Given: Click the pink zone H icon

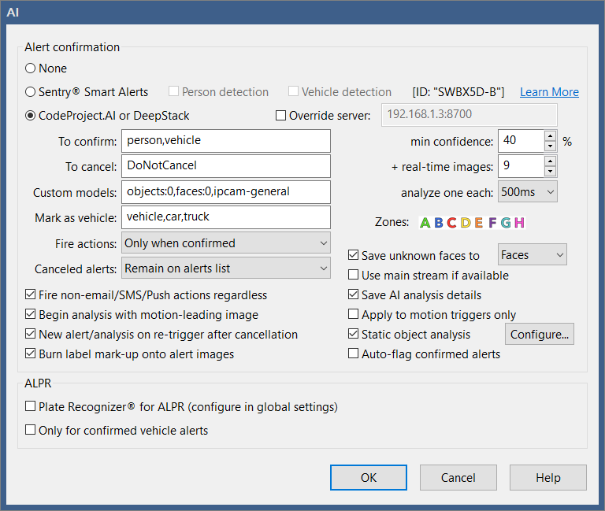Looking at the screenshot, I should (518, 223).
